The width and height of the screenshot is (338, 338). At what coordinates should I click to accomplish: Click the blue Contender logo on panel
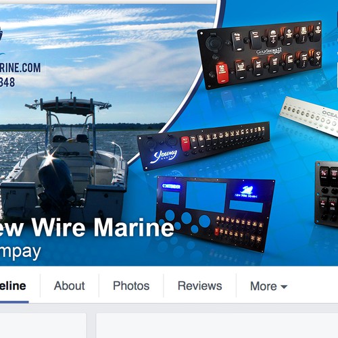pos(171,187)
